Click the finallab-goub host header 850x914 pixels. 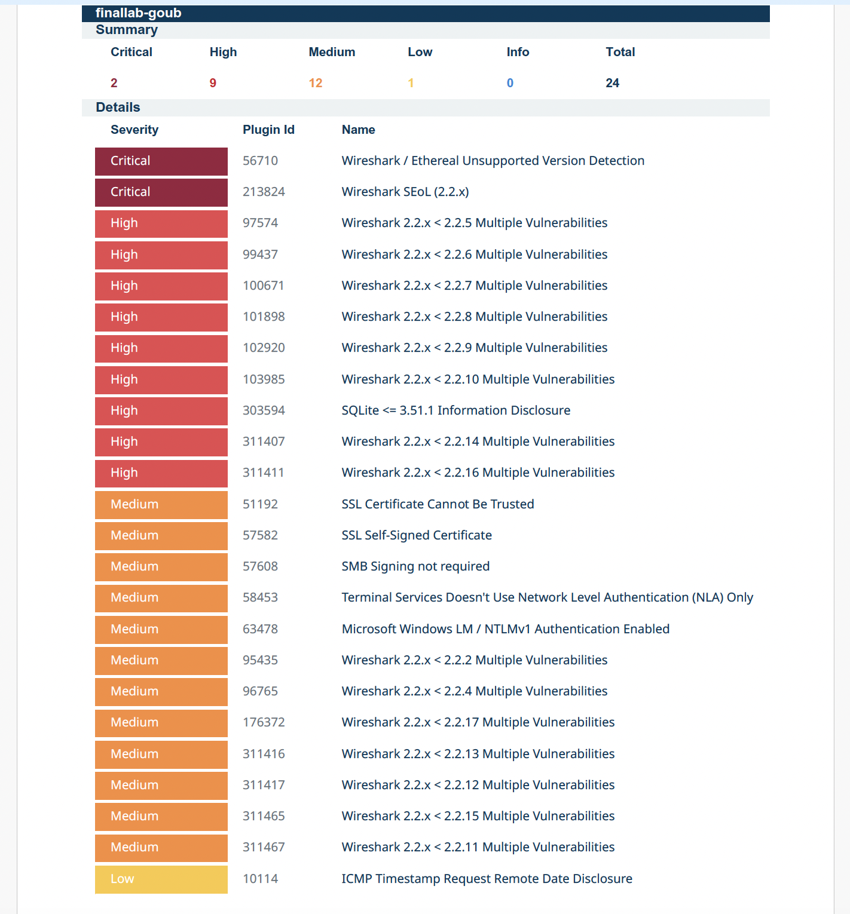click(426, 13)
